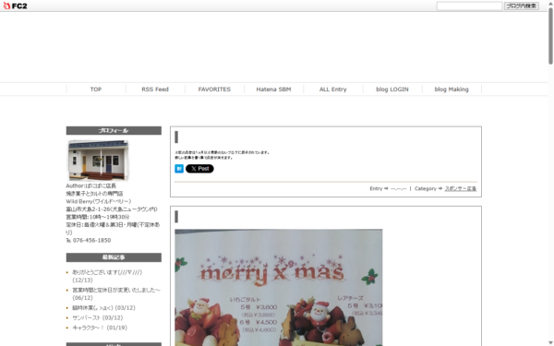This screenshot has height=346, width=554.
Task: Open the ALL Entry menu item
Action: 332,89
